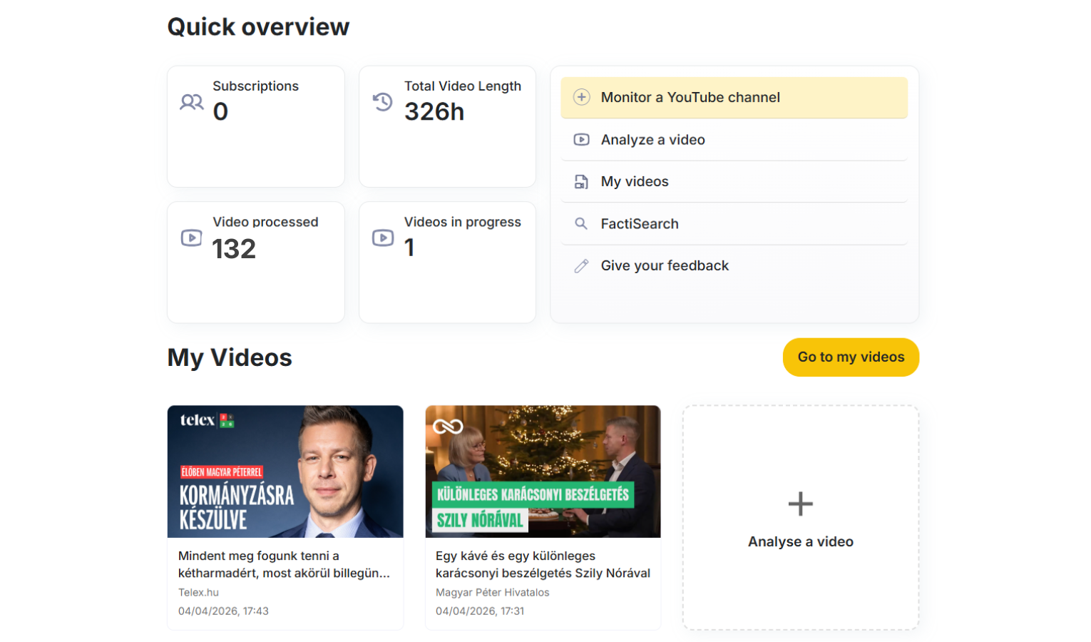This screenshot has width=1091, height=642.
Task: Click title 'Egy kávé és egy különleges karácsonyi beszélgetés'
Action: click(543, 564)
